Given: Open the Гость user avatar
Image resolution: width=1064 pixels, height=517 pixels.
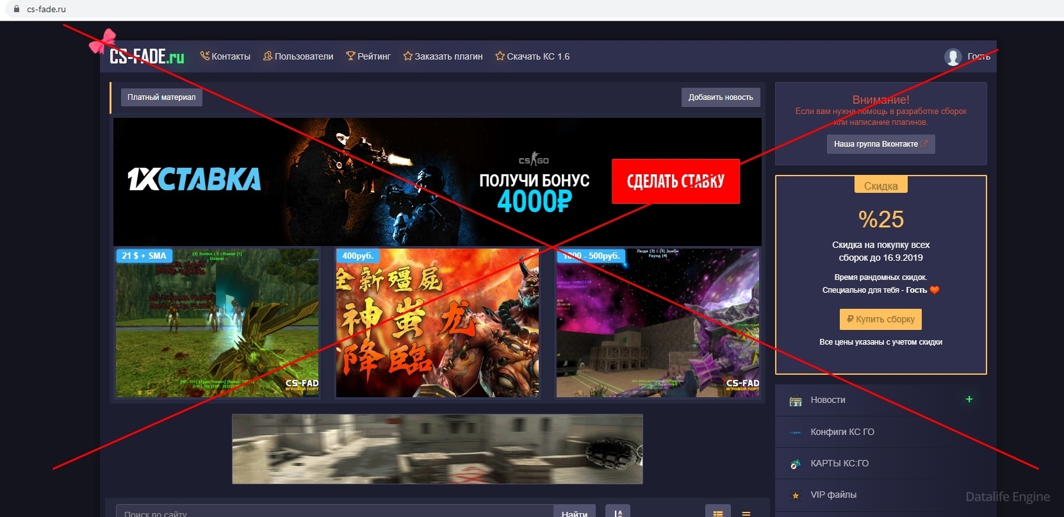Looking at the screenshot, I should click(x=953, y=57).
